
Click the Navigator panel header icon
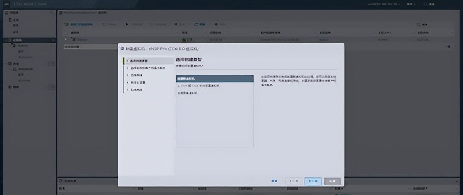7,13
